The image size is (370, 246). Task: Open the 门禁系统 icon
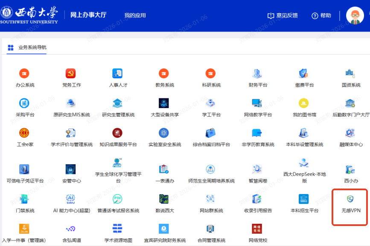(24, 199)
